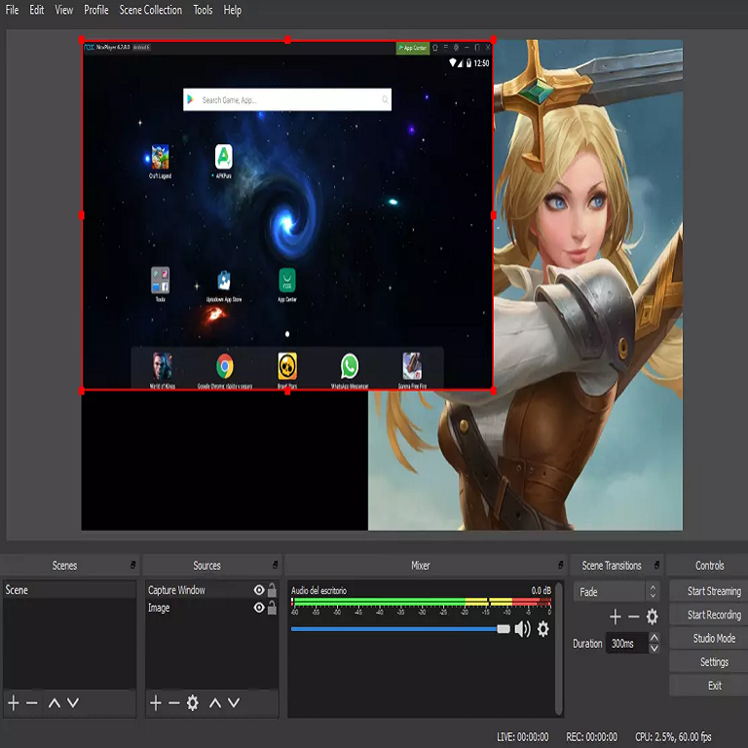This screenshot has height=748, width=748.
Task: Select the Capture Window source row
Action: point(211,590)
